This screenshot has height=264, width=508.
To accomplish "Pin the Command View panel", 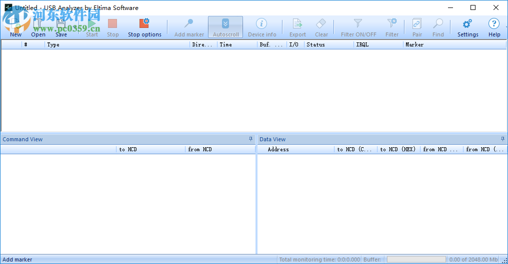I will click(251, 139).
